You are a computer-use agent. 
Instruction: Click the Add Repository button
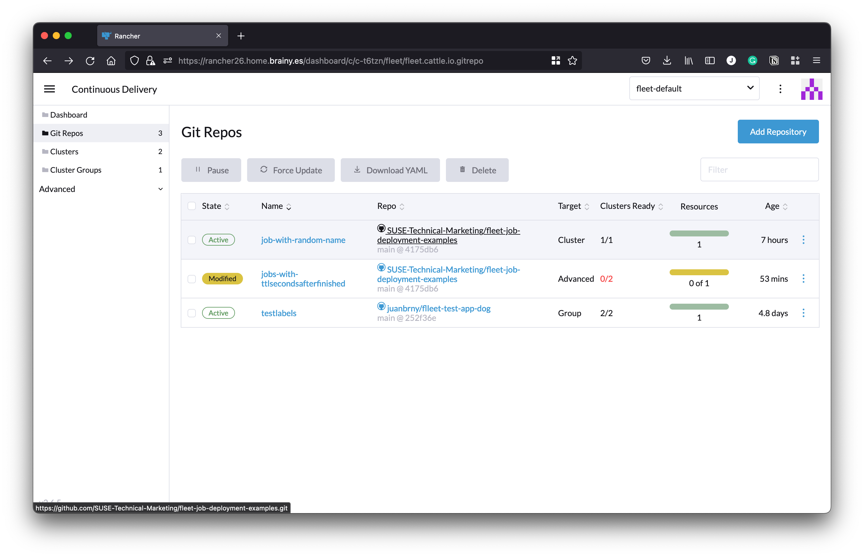click(x=777, y=132)
